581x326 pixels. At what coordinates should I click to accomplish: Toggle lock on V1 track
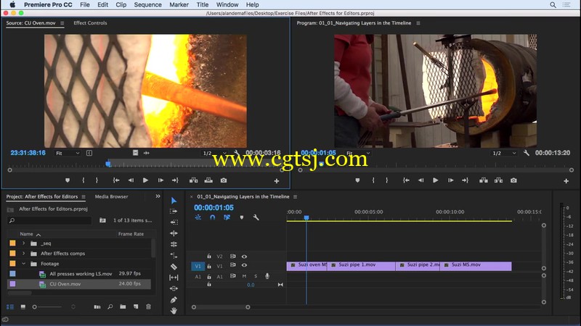click(209, 266)
